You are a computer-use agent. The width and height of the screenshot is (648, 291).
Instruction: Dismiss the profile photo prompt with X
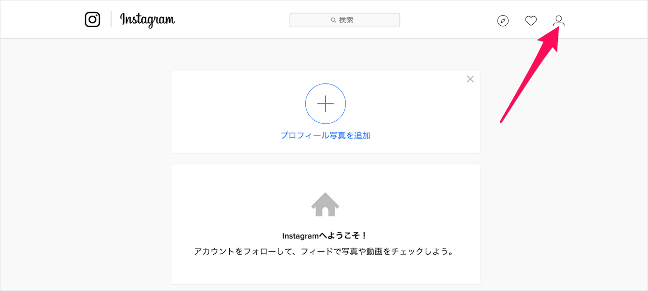click(470, 79)
